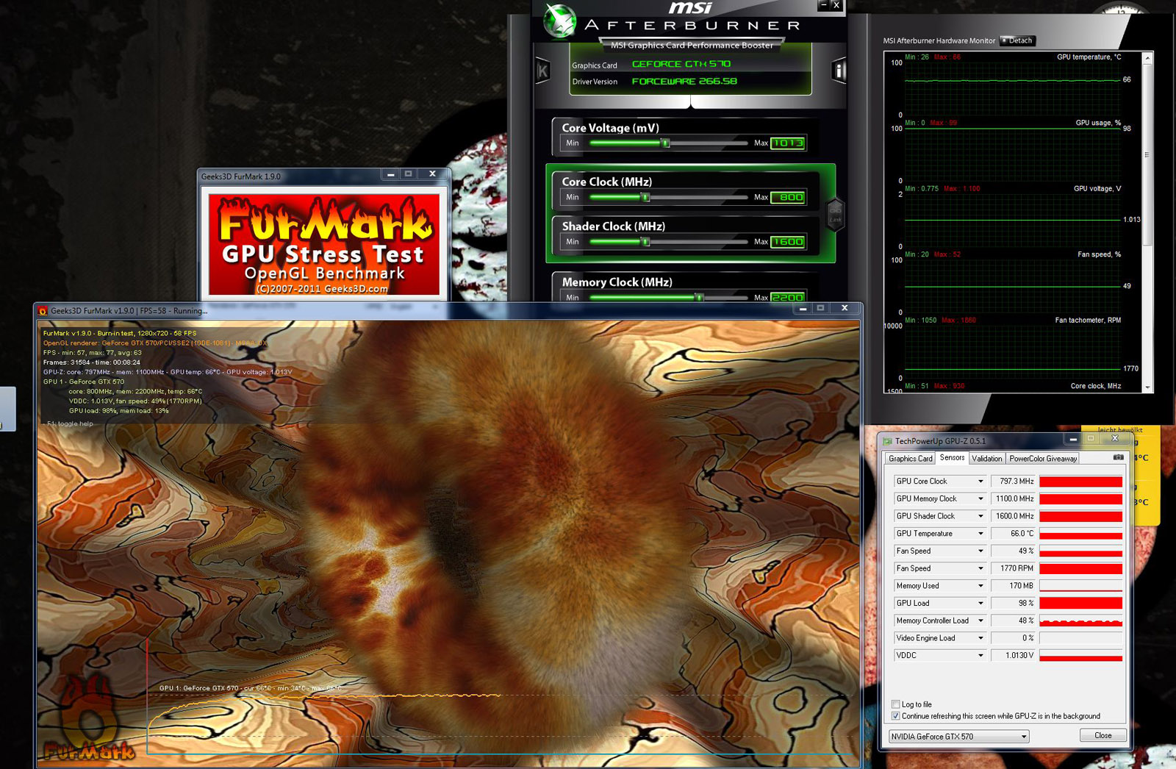Open the NVIDIA GeForce GTX 570 device selector

pyautogui.click(x=958, y=736)
